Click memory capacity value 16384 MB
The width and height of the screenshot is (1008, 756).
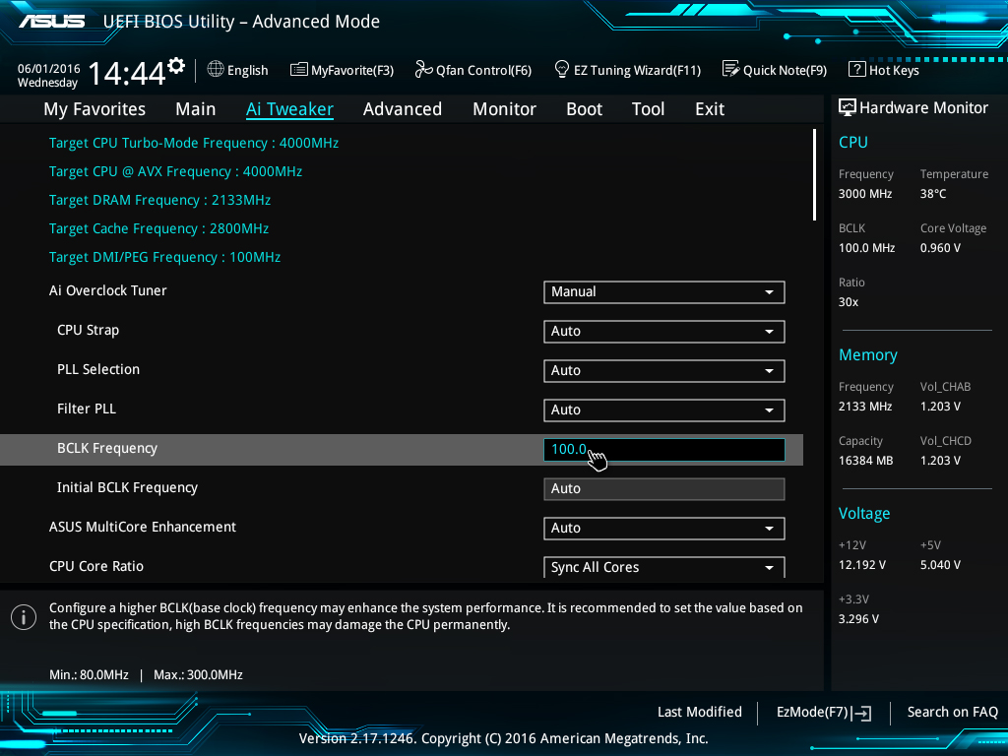(866, 461)
